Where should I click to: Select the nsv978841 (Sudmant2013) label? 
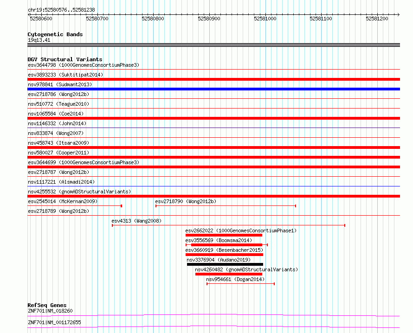60,84
